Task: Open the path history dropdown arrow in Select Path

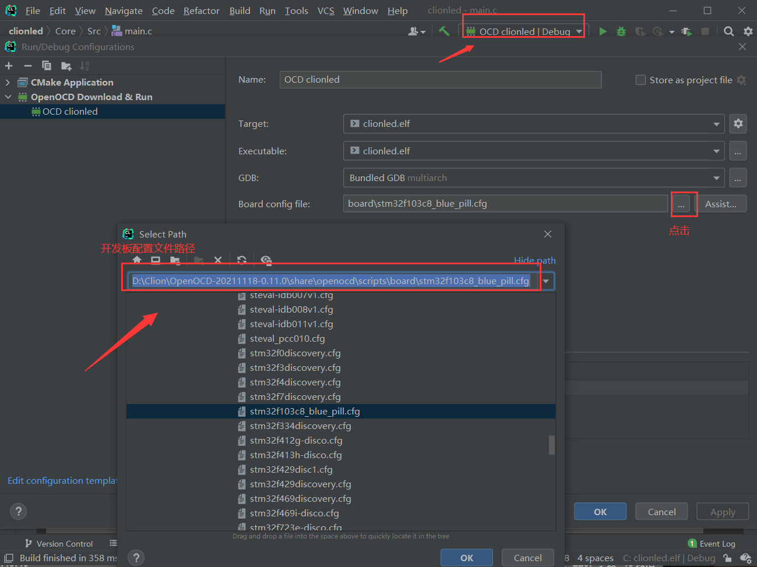Action: point(546,281)
